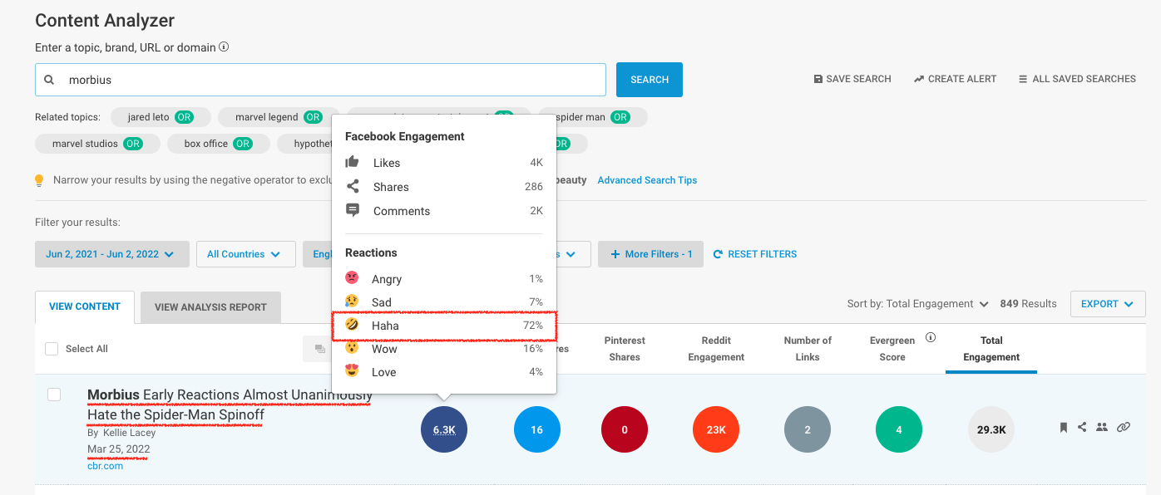
Task: Switch to View Analysis Report tab
Action: (210, 307)
